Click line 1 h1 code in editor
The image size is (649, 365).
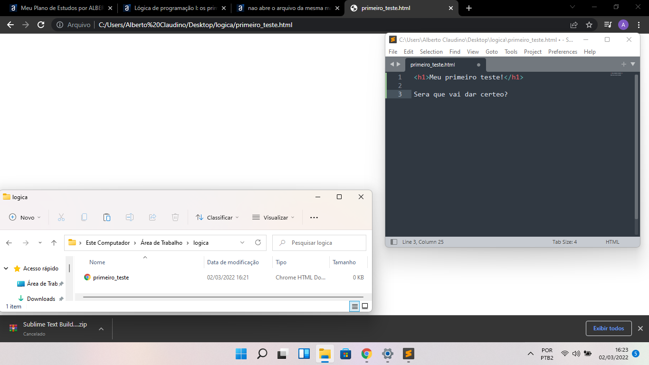pyautogui.click(x=468, y=77)
